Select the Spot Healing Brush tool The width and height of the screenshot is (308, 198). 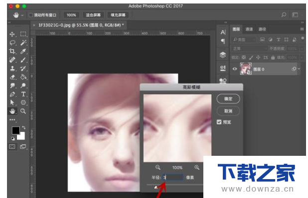pos(12,60)
